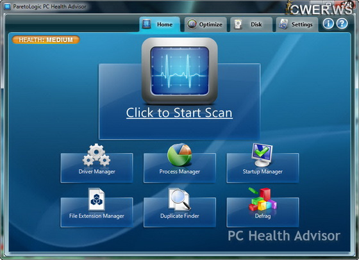Click the blue info (i) icon
Image resolution: width=359 pixels, height=260 pixels.
[x=328, y=24]
